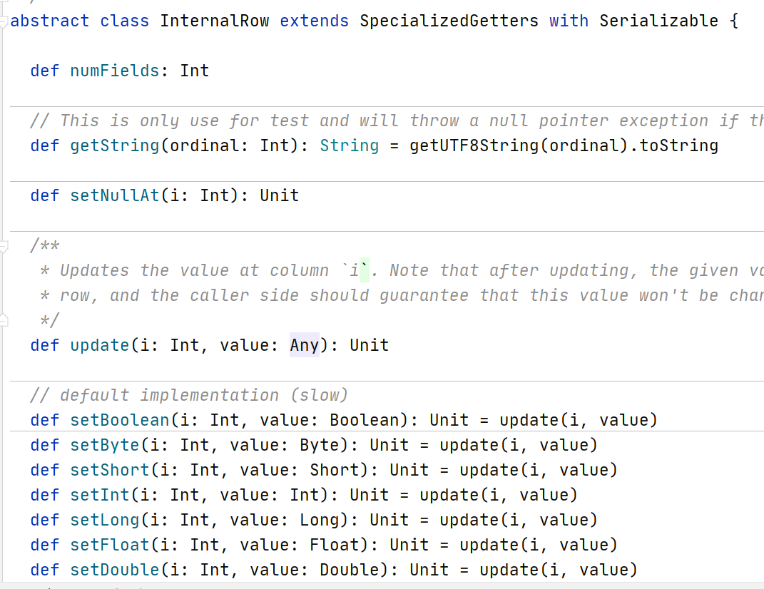Place cursor on numFields method name

115,71
